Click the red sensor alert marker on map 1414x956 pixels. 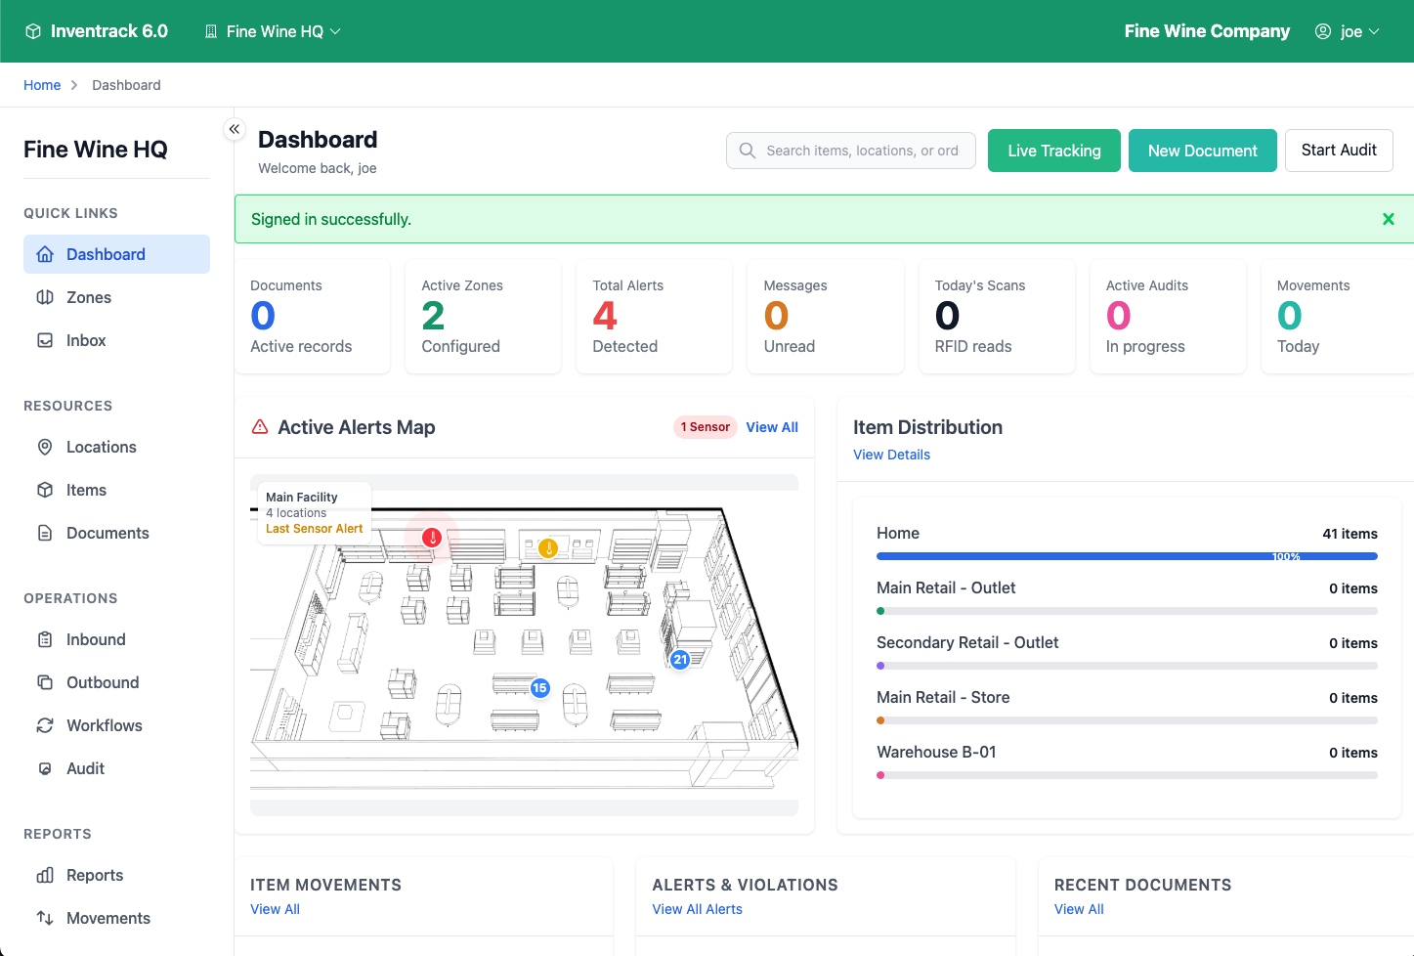tap(432, 538)
